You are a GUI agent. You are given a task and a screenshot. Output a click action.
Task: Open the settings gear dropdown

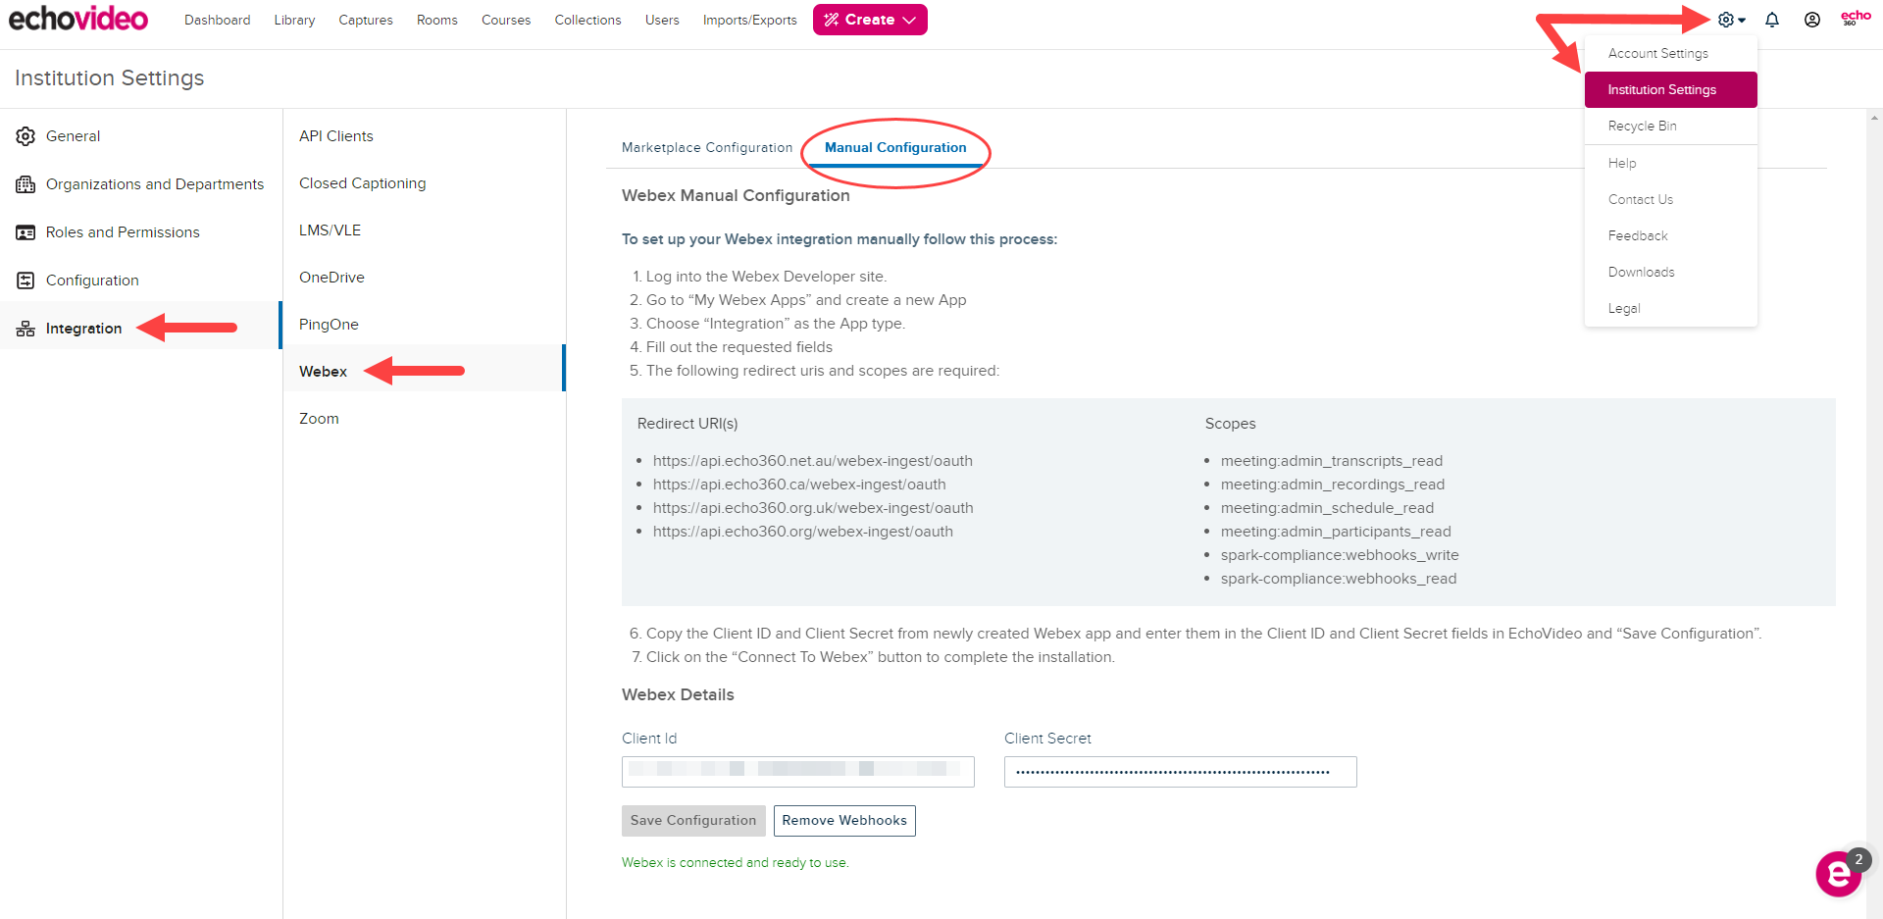click(1725, 20)
